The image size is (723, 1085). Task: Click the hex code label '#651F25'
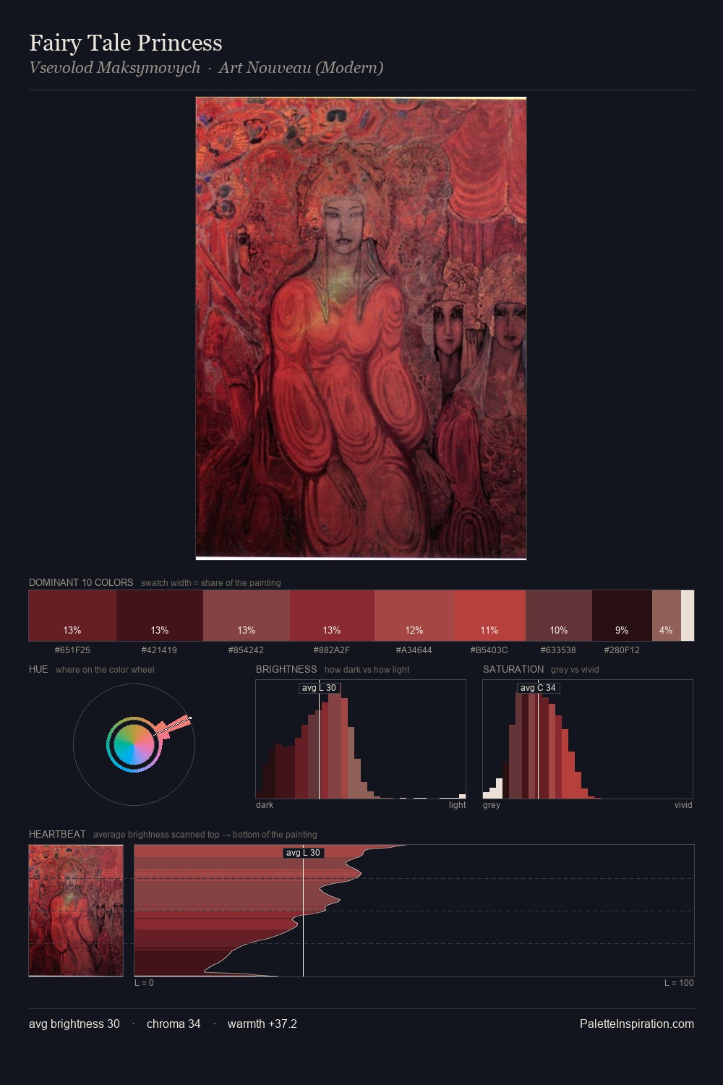(72, 650)
